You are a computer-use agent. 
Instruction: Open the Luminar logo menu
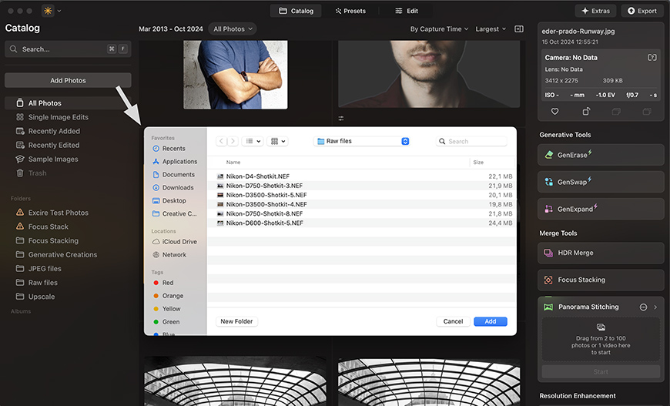(48, 11)
